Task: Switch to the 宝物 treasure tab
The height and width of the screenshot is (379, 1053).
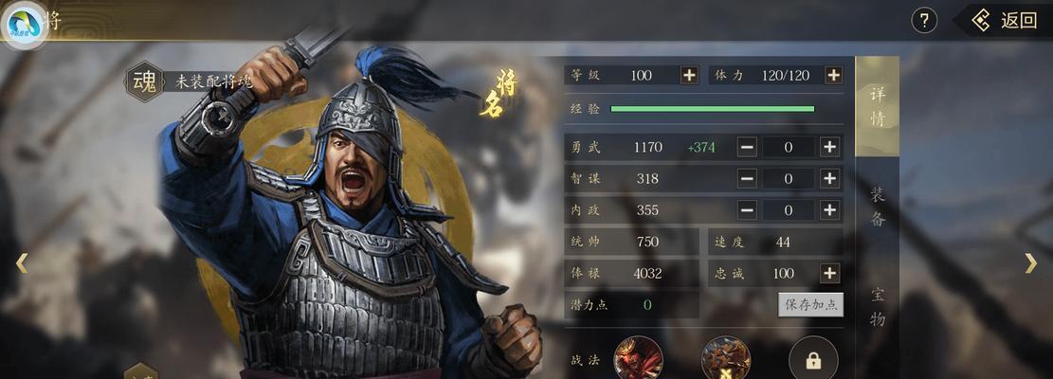Action: point(878,307)
